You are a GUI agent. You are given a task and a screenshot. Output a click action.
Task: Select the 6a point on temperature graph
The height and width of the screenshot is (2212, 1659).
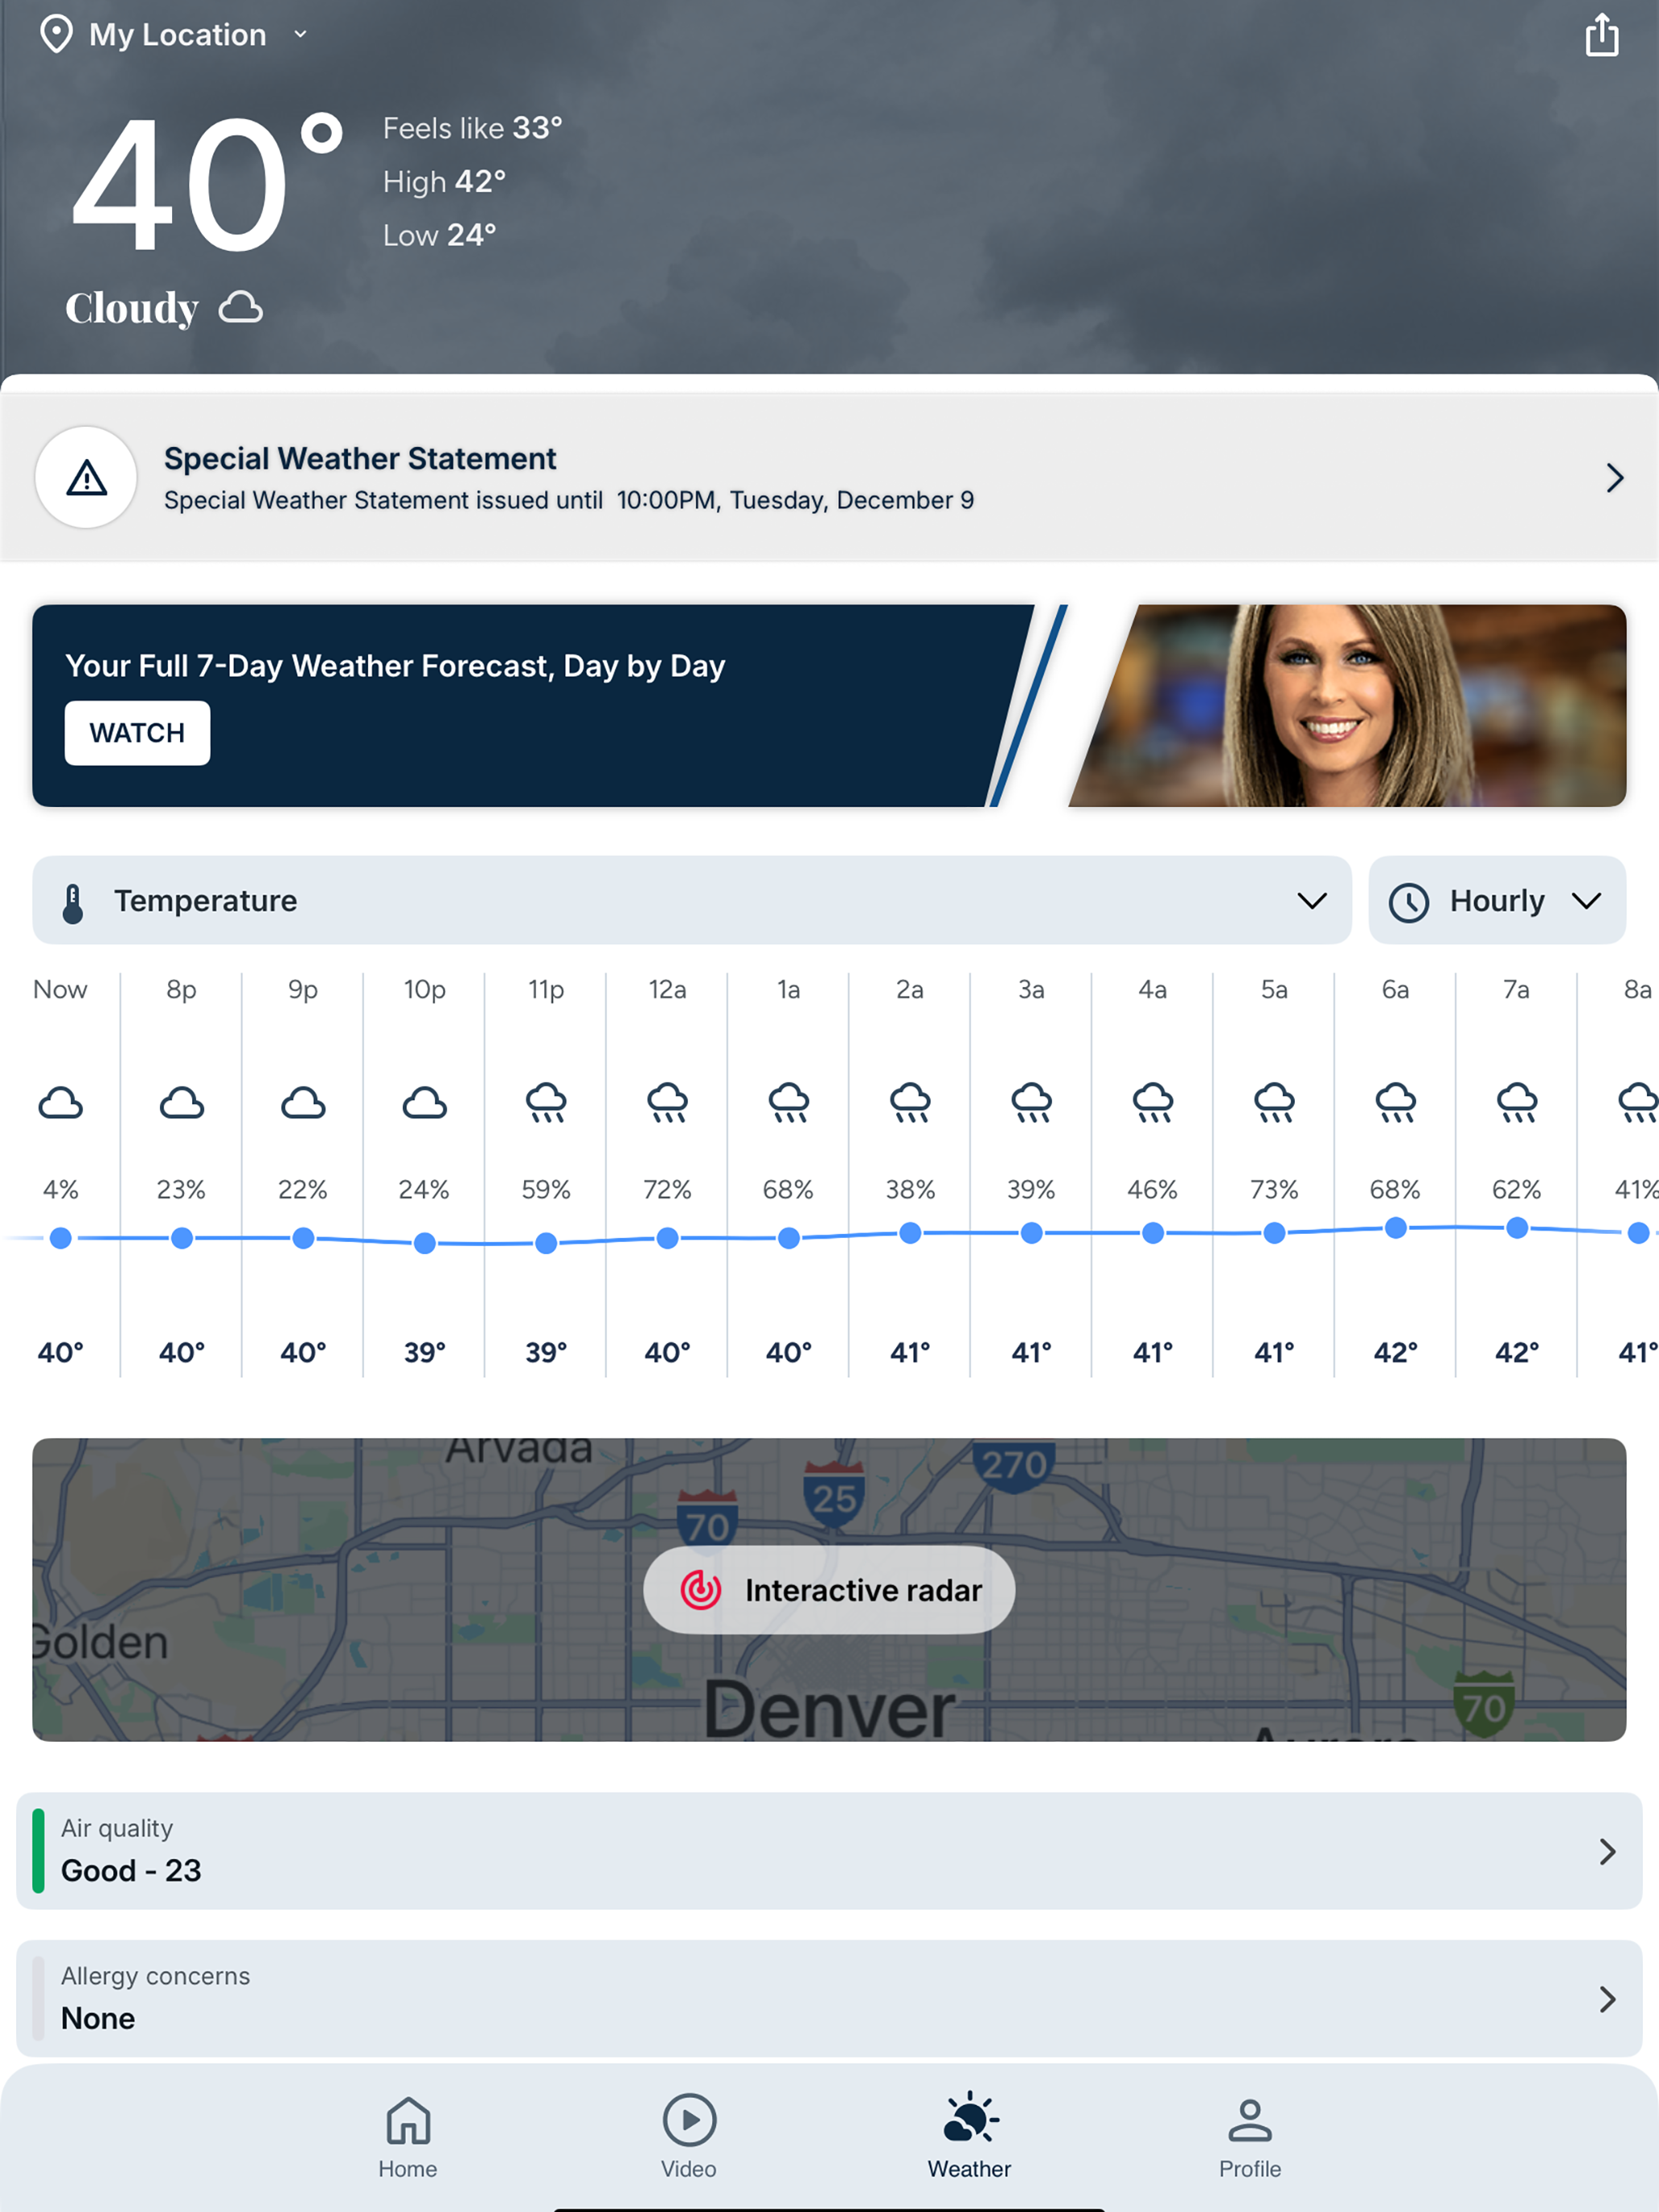(1395, 1228)
